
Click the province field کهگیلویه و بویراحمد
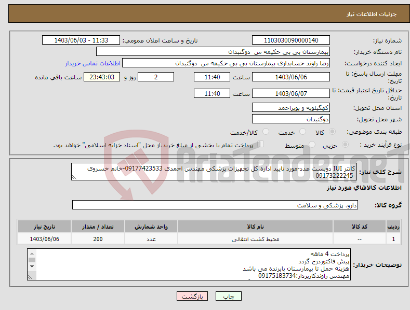tap(291, 107)
